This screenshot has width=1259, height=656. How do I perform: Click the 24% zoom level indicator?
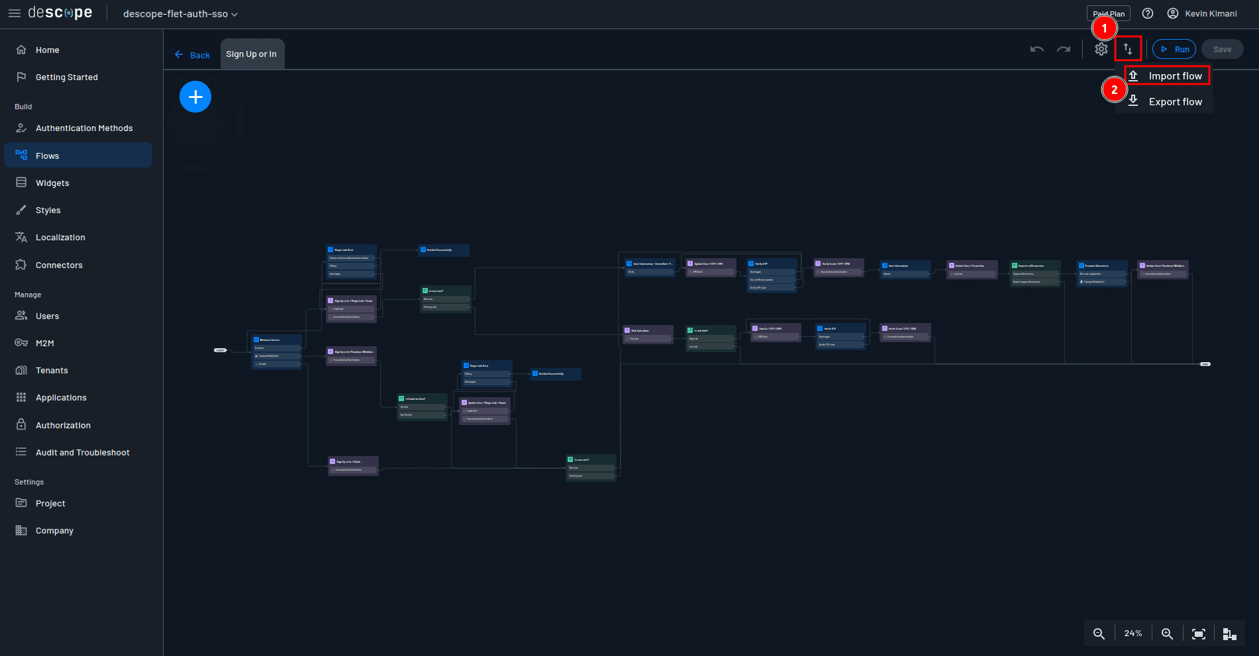(1133, 633)
